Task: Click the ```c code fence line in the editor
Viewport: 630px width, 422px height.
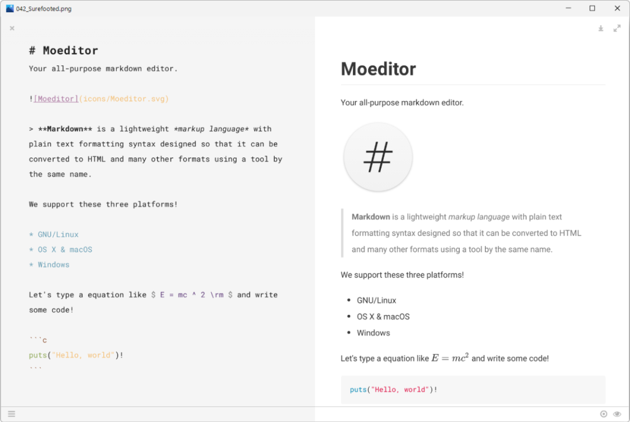Action: (x=38, y=340)
